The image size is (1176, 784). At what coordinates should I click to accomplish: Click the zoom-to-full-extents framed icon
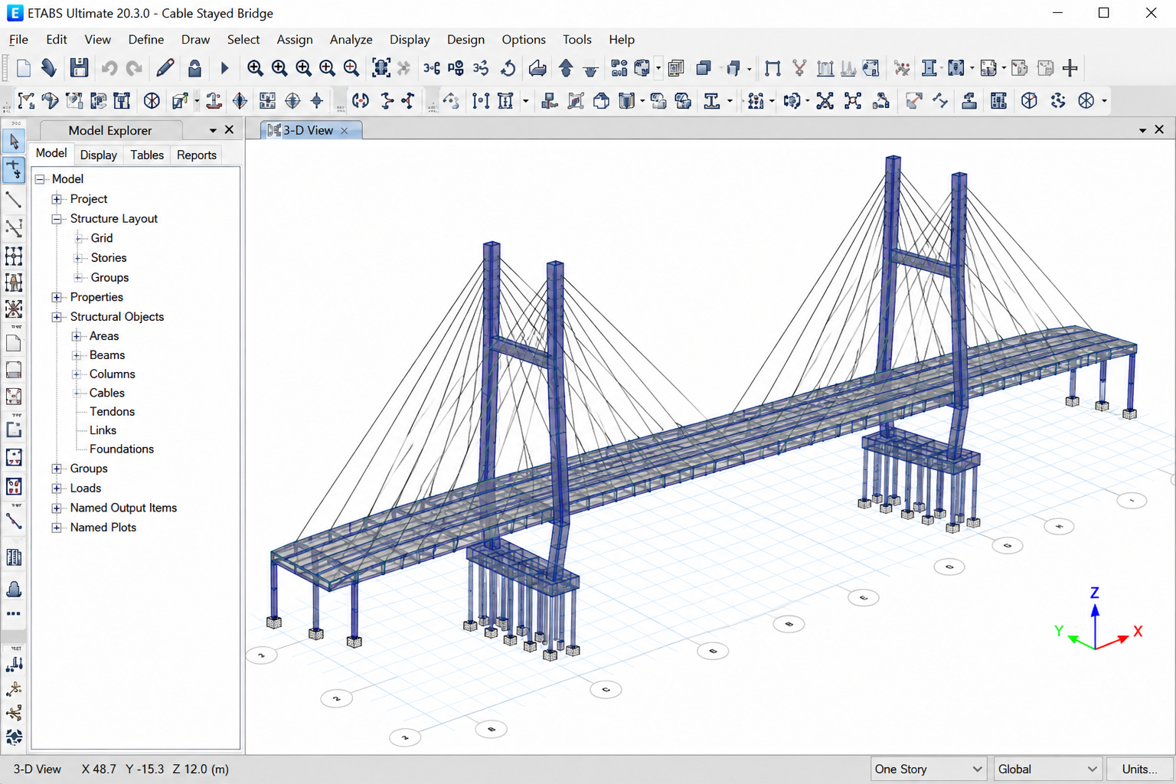click(381, 68)
